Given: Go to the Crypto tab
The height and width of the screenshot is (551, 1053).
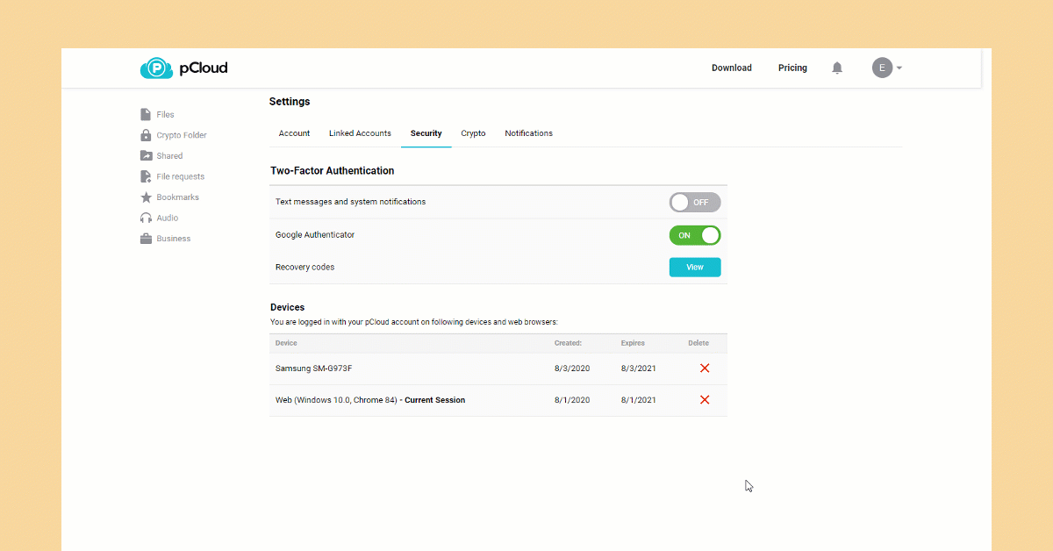Looking at the screenshot, I should click(x=473, y=133).
